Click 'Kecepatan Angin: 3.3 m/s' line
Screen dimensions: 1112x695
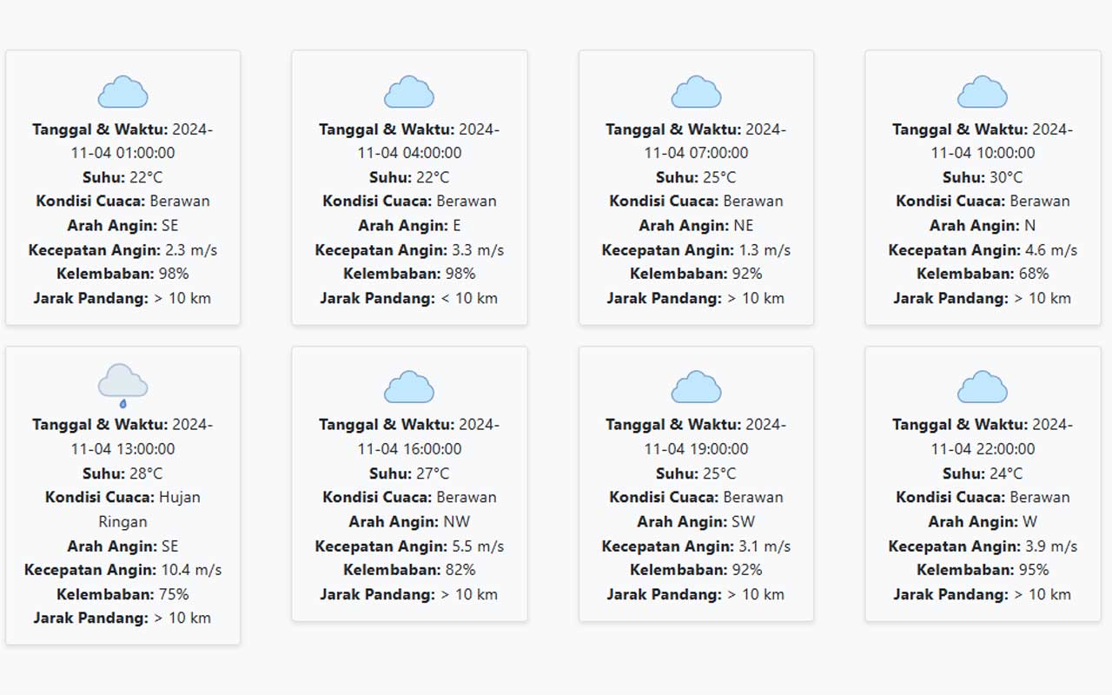click(409, 250)
